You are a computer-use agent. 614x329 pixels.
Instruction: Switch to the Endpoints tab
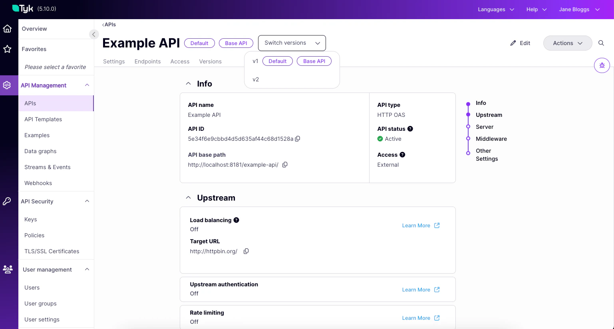(x=147, y=61)
